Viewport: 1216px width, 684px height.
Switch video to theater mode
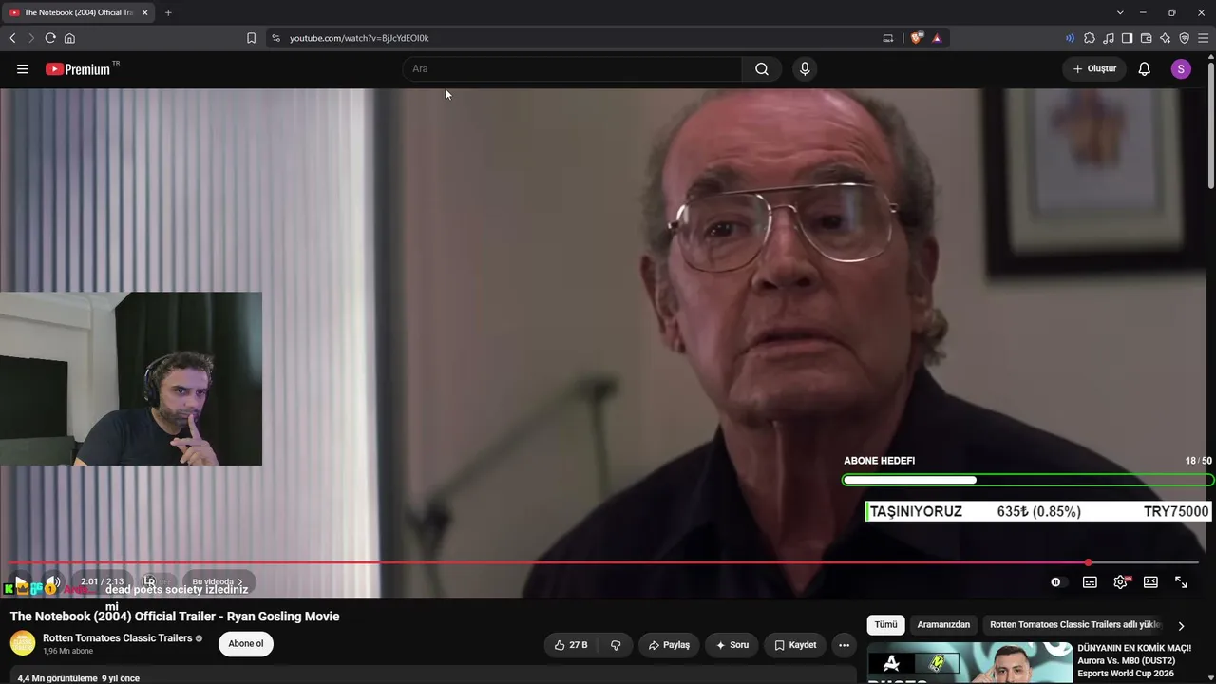tap(1150, 582)
